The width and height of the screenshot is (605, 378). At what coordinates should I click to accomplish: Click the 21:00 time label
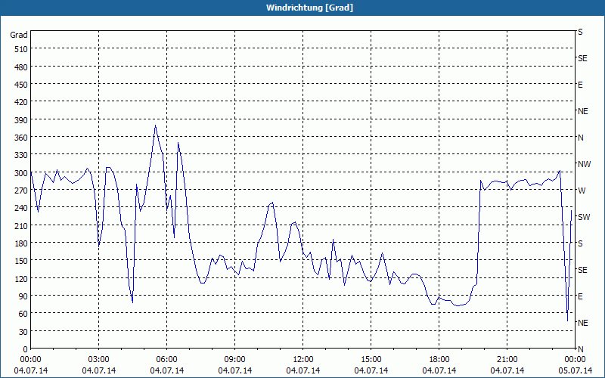tap(507, 360)
